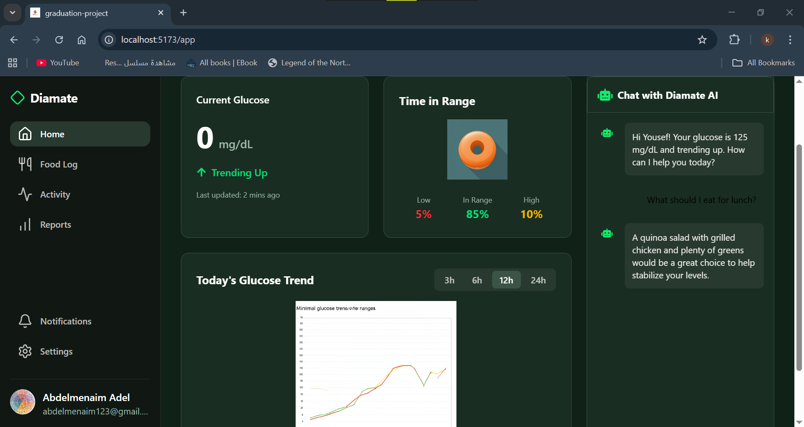
Task: Open Food Log from the sidebar
Action: 59,165
